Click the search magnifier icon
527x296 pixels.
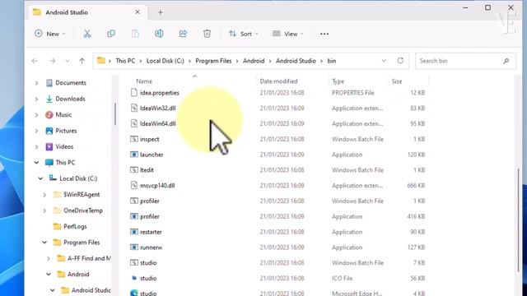[x=506, y=61]
